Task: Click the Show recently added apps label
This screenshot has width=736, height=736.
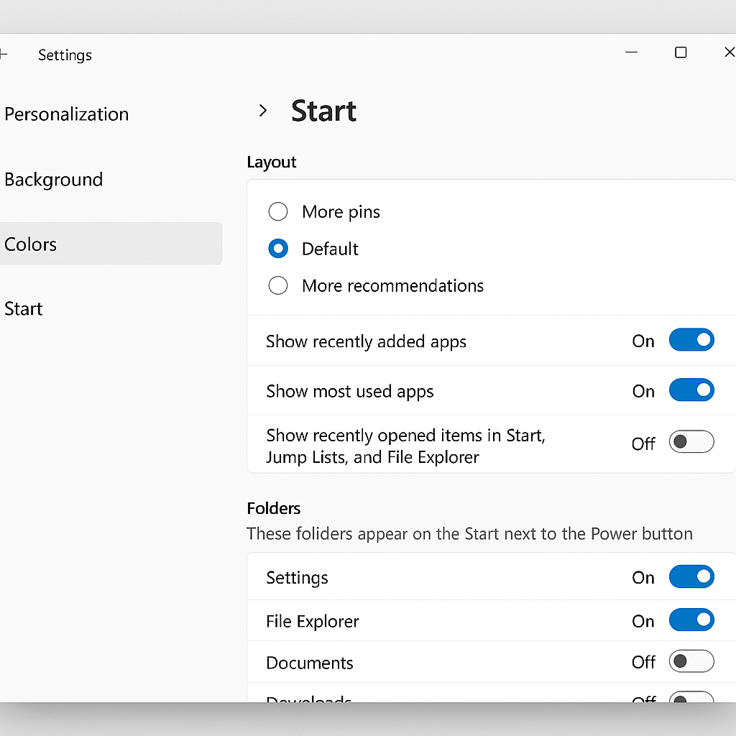Action: pos(366,341)
